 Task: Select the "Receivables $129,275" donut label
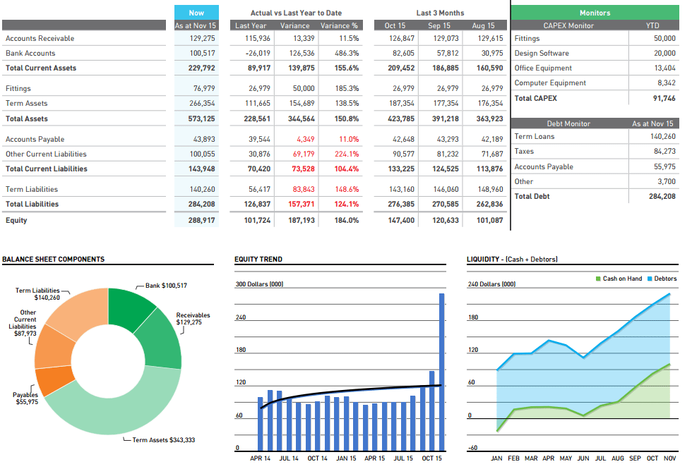click(193, 319)
